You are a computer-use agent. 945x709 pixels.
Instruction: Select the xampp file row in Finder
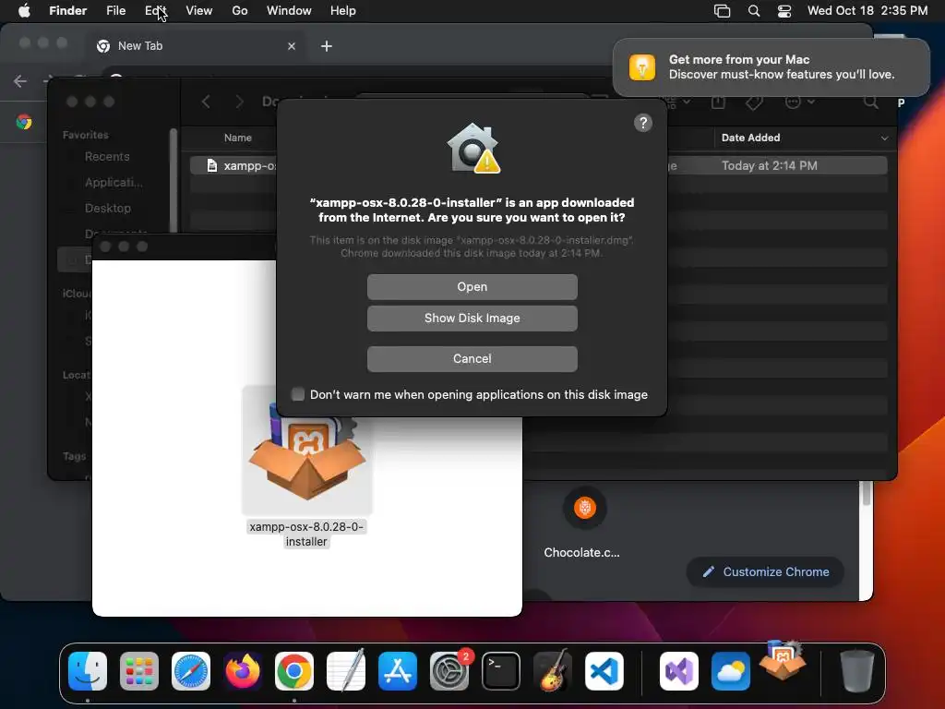click(538, 165)
